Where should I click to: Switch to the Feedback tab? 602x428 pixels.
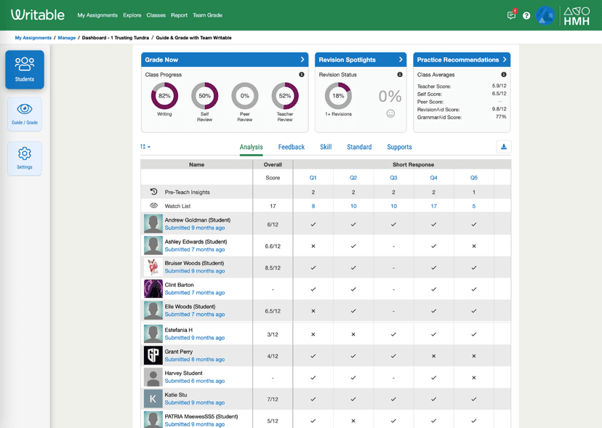point(291,147)
